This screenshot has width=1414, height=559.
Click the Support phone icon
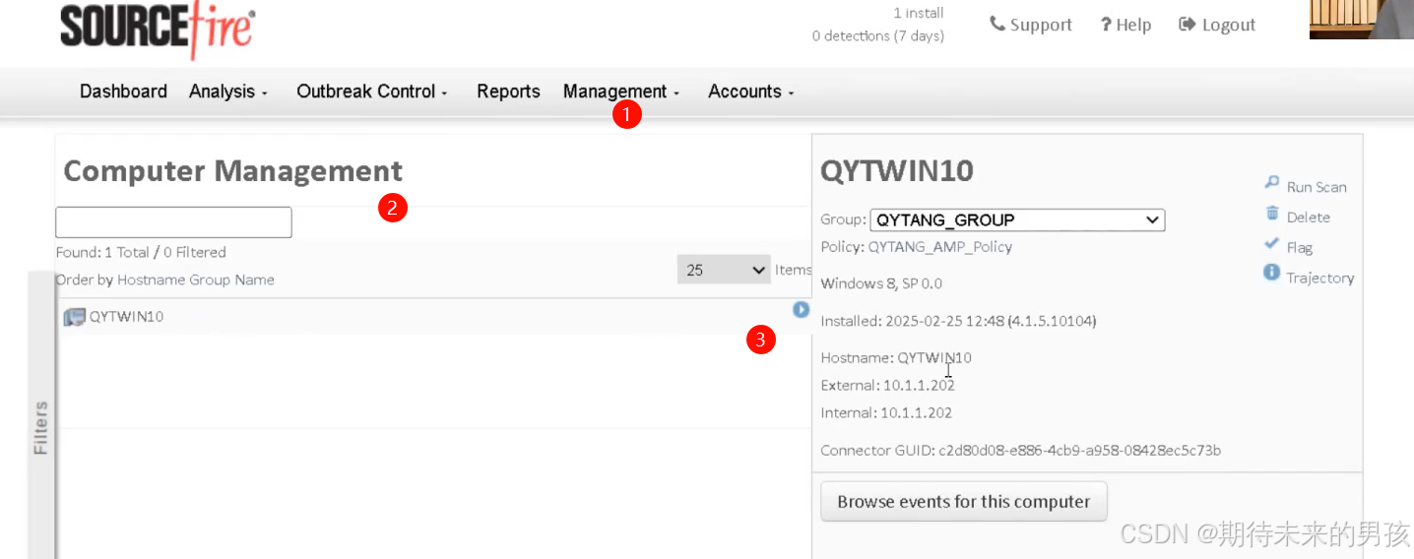[x=997, y=24]
